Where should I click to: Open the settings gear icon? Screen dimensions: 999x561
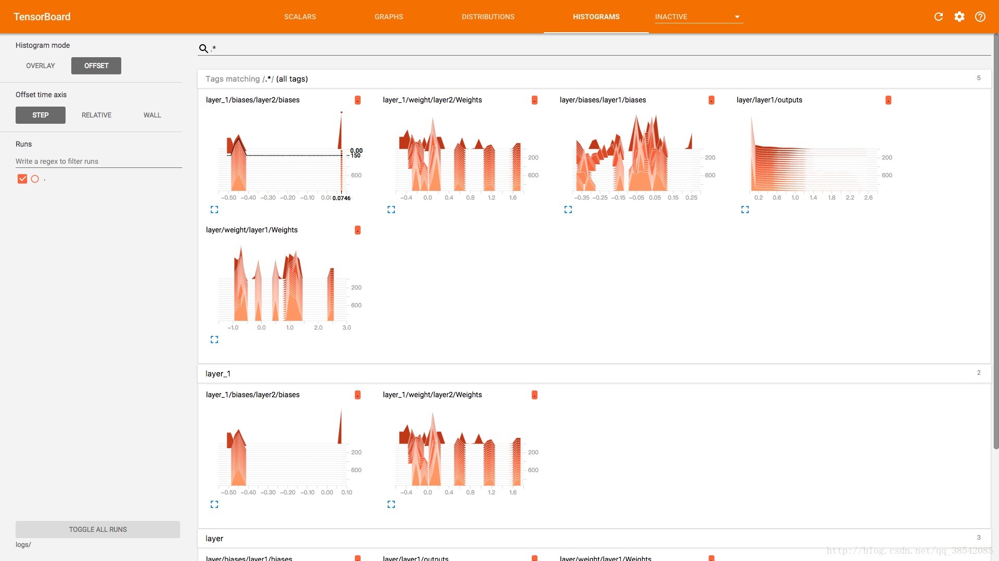[959, 17]
